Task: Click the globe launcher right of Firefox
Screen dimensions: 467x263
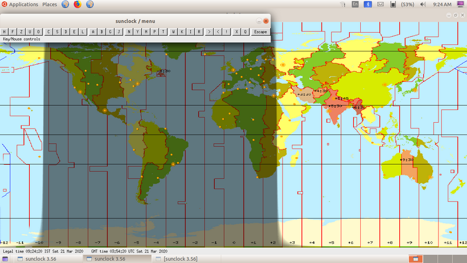Action: tap(90, 4)
